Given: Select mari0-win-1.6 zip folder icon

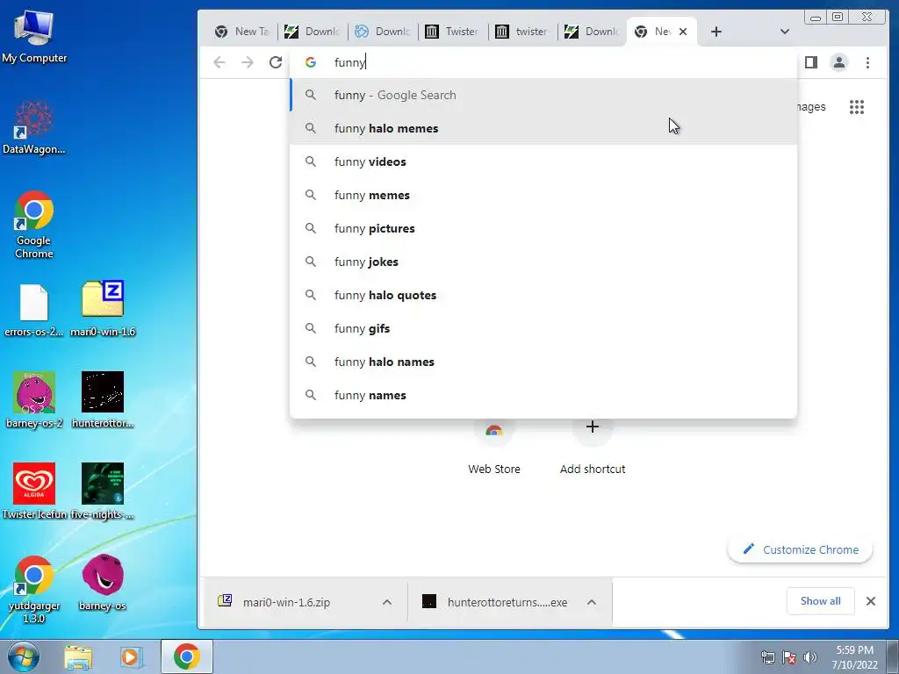Looking at the screenshot, I should pyautogui.click(x=103, y=308).
